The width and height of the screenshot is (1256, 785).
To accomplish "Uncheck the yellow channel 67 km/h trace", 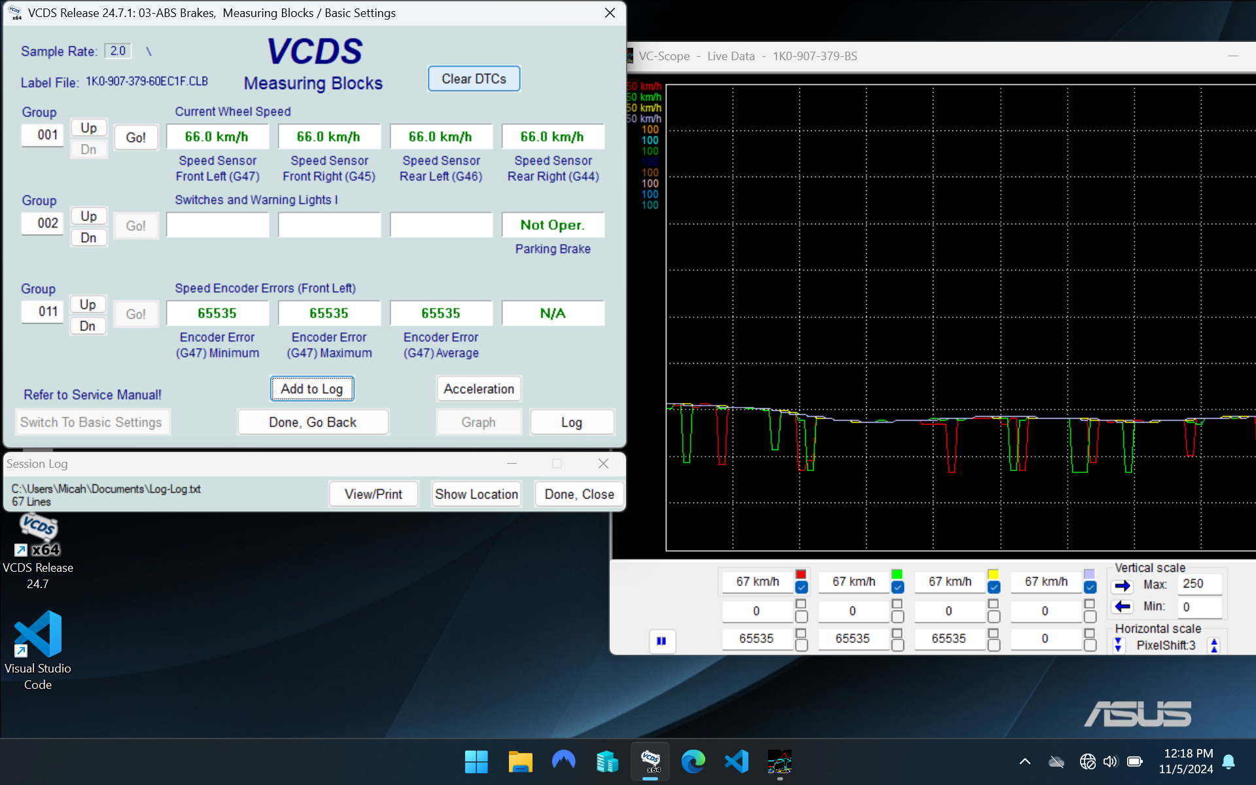I will click(x=994, y=587).
